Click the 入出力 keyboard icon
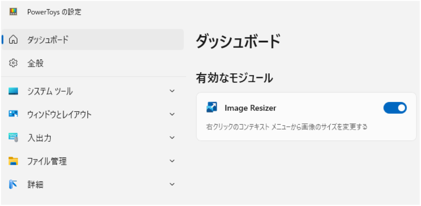The width and height of the screenshot is (421, 206). tap(13, 138)
